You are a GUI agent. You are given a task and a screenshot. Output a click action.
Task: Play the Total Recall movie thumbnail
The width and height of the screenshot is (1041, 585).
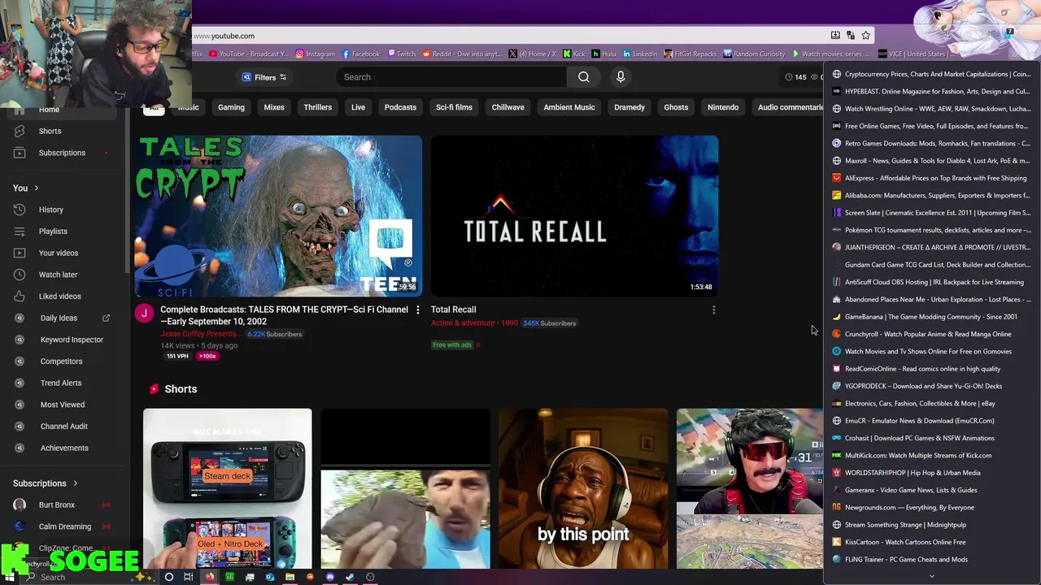click(574, 216)
